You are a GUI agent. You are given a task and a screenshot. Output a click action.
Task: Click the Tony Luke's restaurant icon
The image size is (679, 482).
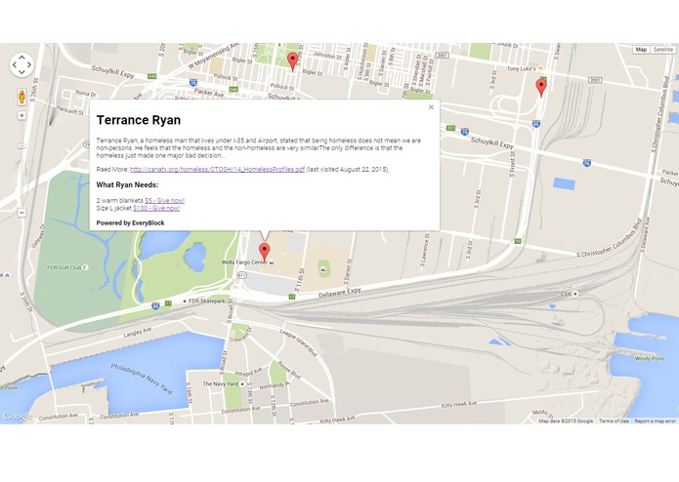(x=541, y=68)
